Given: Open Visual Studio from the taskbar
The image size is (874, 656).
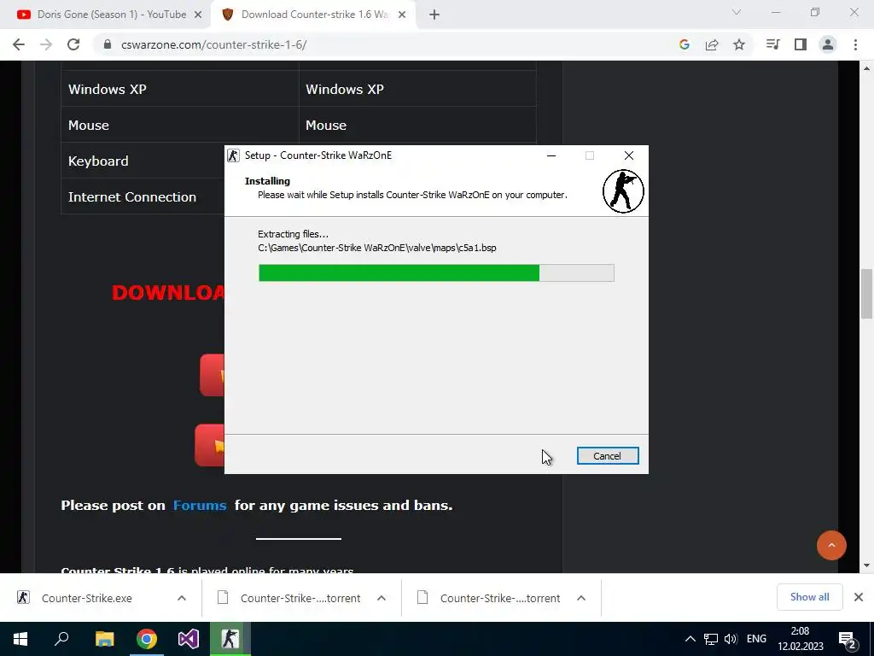Looking at the screenshot, I should tap(189, 639).
